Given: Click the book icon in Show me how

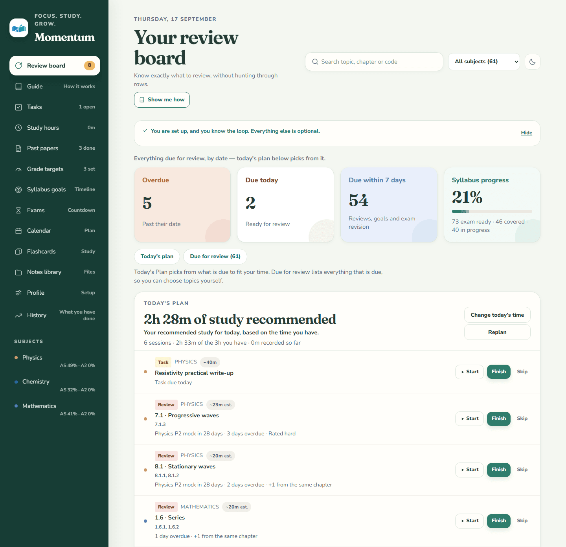Looking at the screenshot, I should click(x=142, y=100).
